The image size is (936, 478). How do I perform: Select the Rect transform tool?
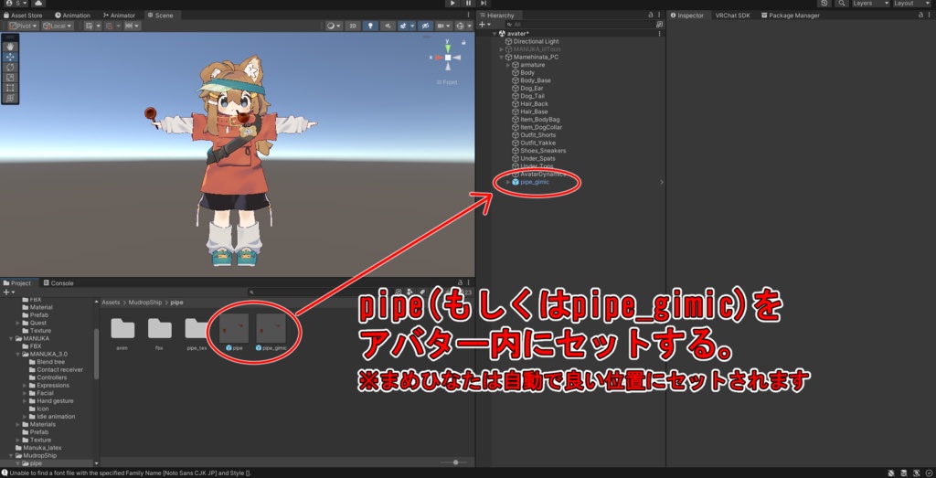10,88
